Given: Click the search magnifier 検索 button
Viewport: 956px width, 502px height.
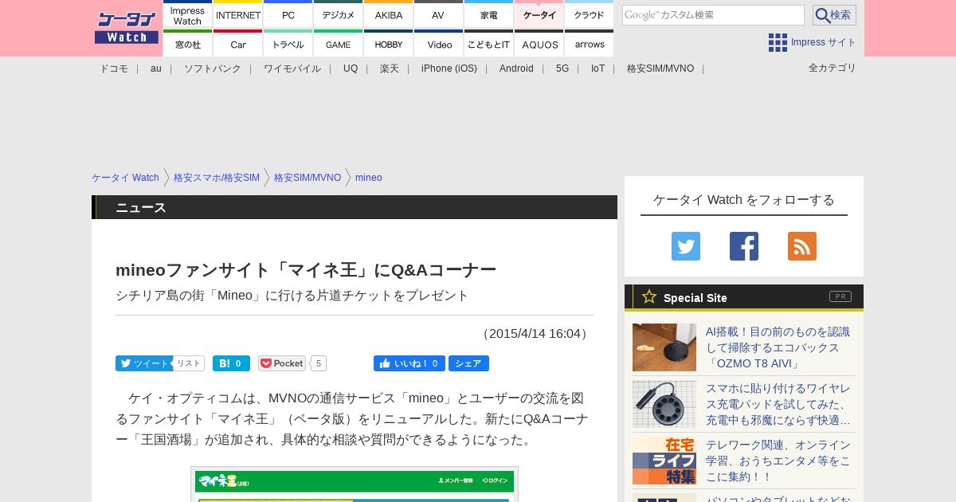Looking at the screenshot, I should [834, 15].
